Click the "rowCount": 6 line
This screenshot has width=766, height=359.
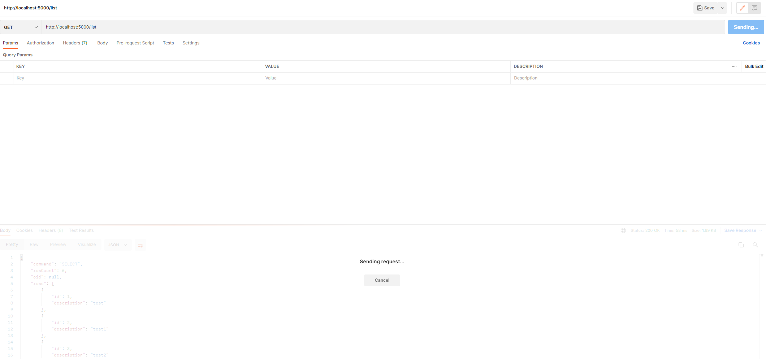tap(49, 271)
